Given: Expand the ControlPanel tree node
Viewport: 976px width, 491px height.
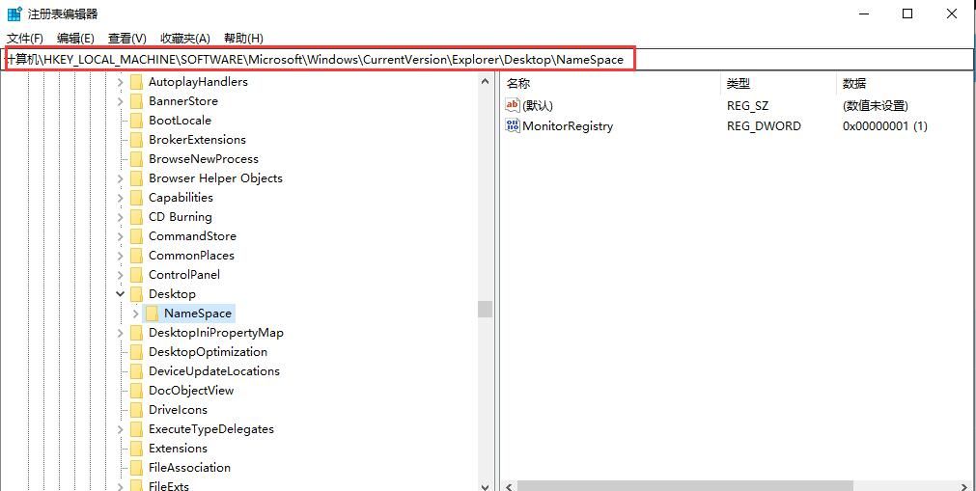Looking at the screenshot, I should (121, 275).
